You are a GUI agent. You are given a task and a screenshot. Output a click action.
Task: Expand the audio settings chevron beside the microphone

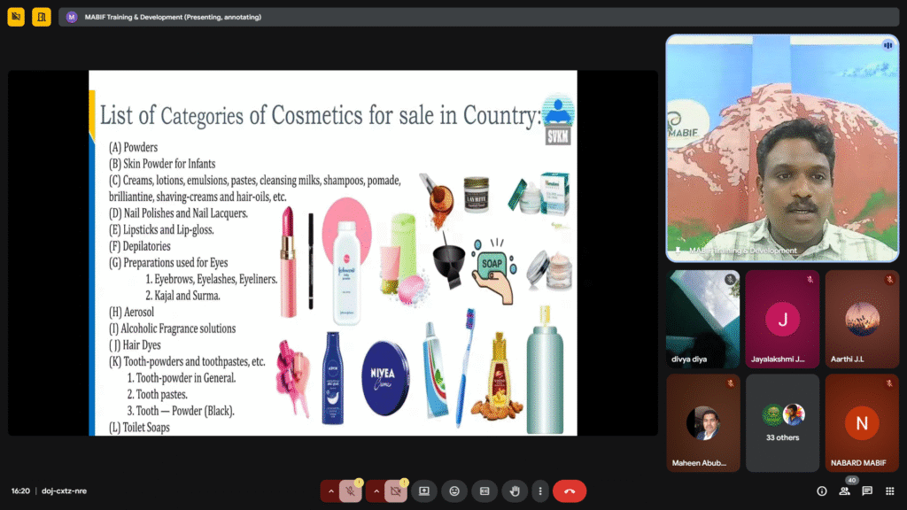[331, 491]
